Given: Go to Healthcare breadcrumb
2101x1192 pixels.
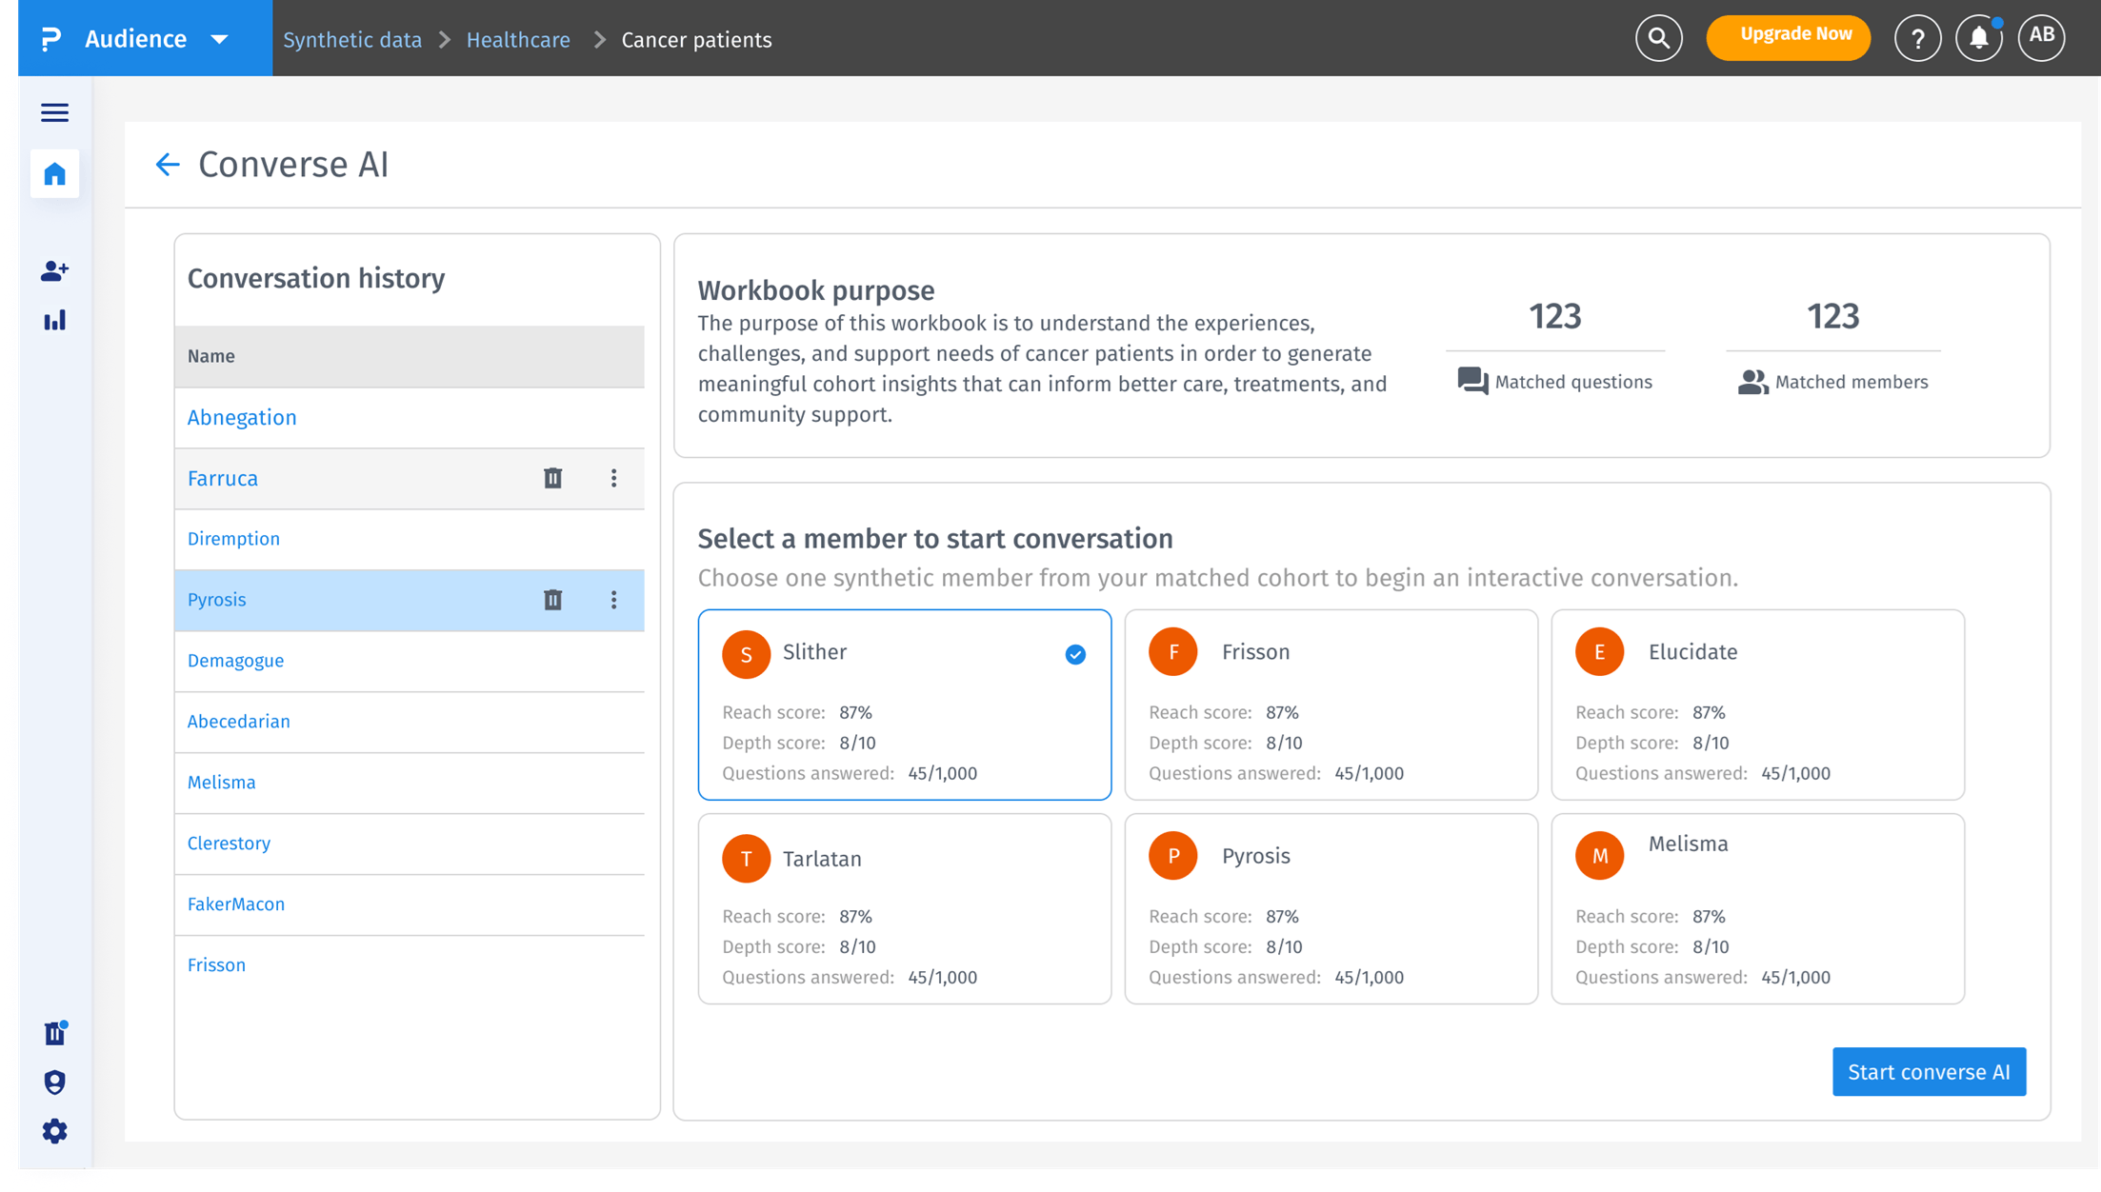Looking at the screenshot, I should pos(518,40).
